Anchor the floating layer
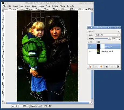Screen dimensions: 124x110 coord(112,66)
